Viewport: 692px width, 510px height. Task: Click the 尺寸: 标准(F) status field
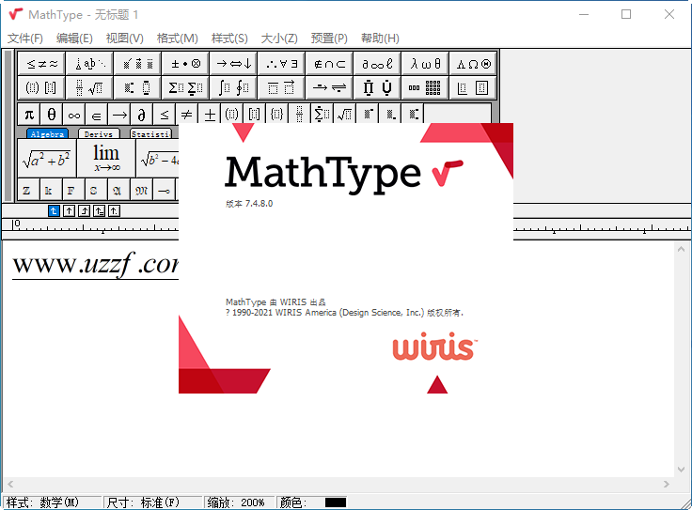click(x=152, y=502)
